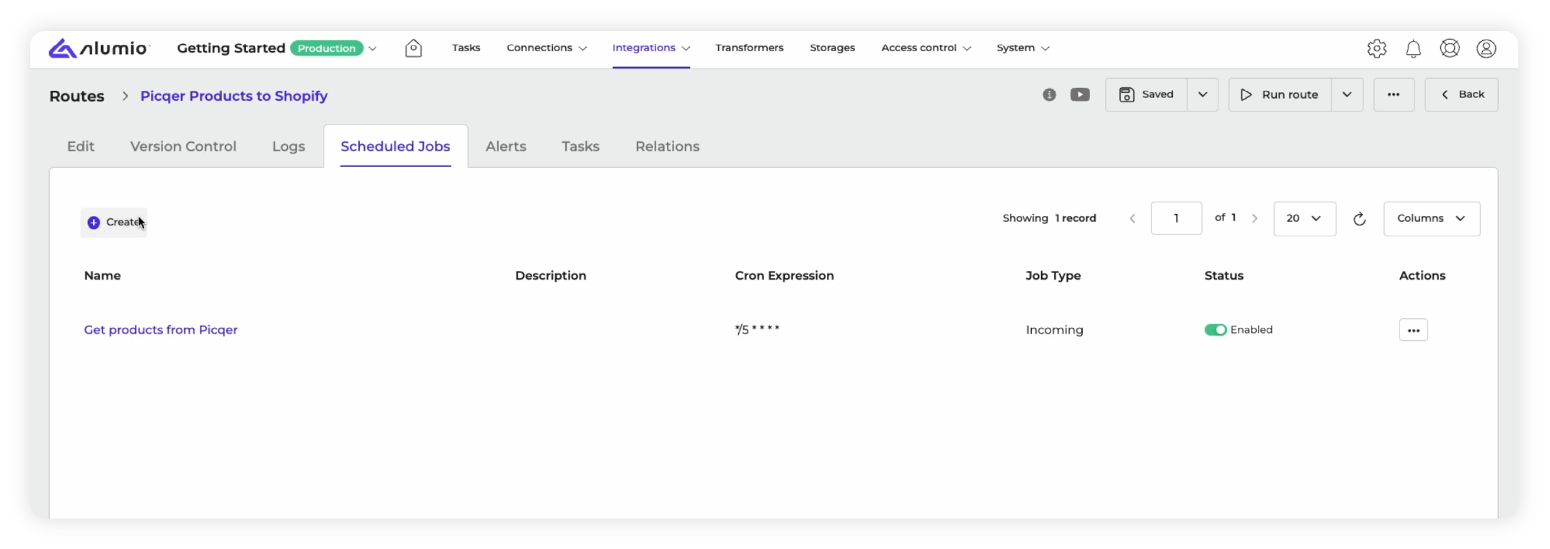Select the Scheduled Jobs tab

pos(395,146)
